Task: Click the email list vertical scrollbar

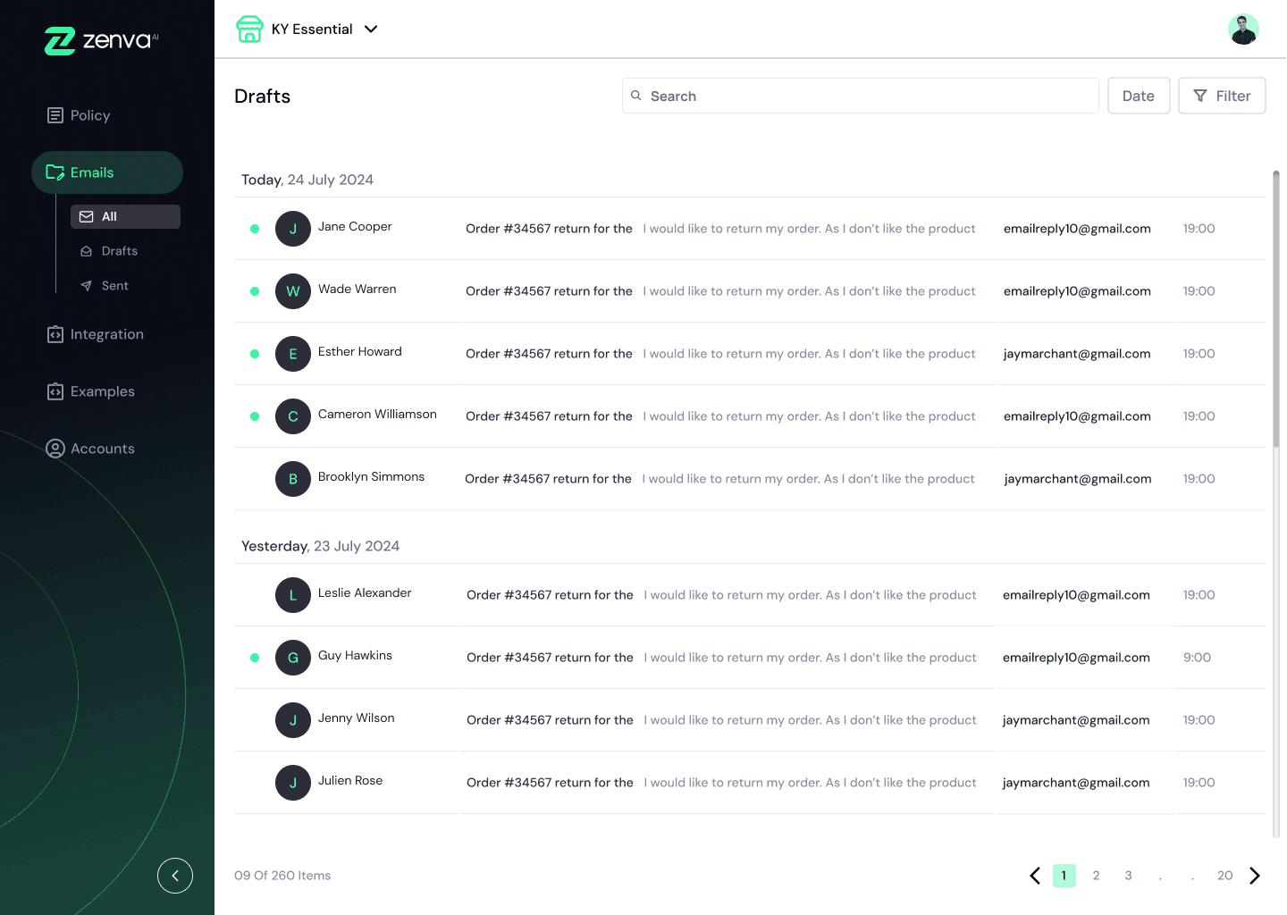Action: click(1276, 308)
